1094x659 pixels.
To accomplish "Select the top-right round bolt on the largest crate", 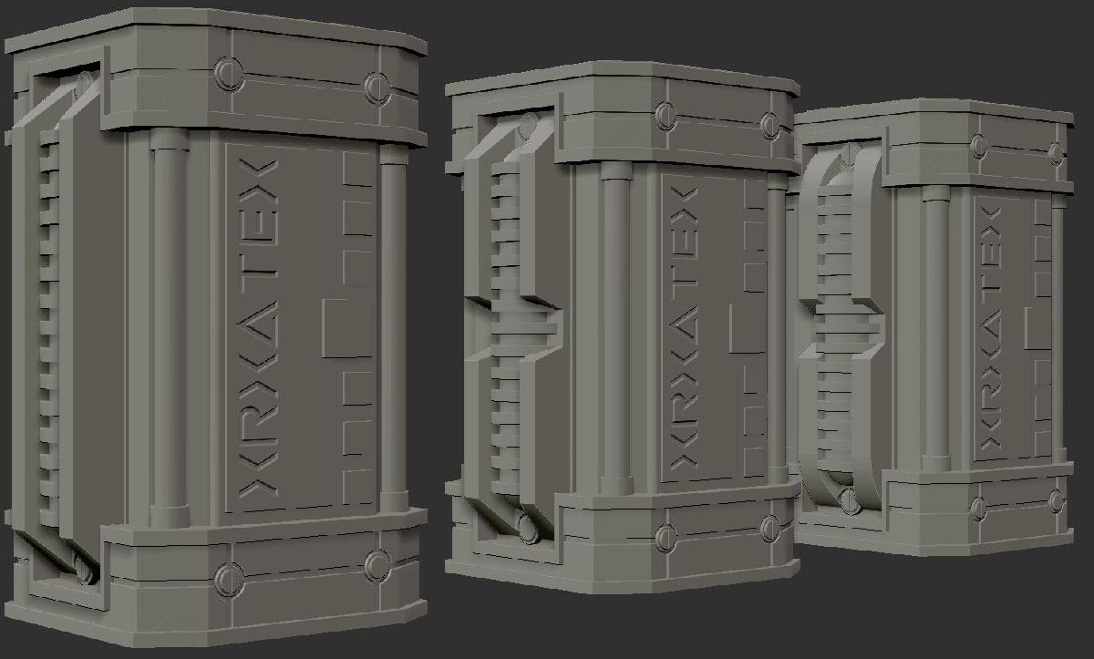I will (x=377, y=87).
